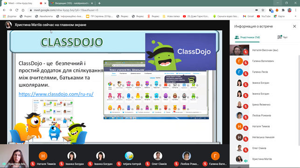Viewport: 300px width, 168px height.
Task: Open the Нова папка bookmark folder
Action: (171, 16)
